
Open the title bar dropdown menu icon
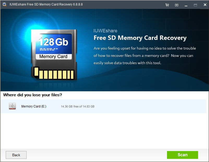[x=177, y=5]
